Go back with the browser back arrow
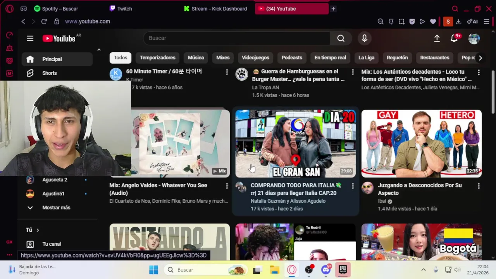This screenshot has width=496, height=279. pyautogui.click(x=23, y=22)
